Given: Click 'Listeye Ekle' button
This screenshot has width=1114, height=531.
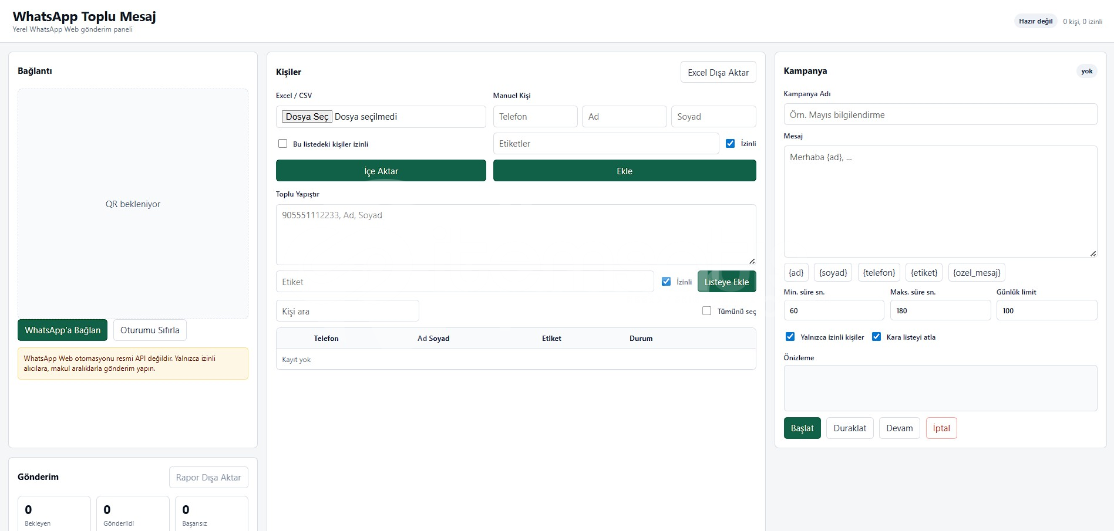Looking at the screenshot, I should pyautogui.click(x=726, y=282).
